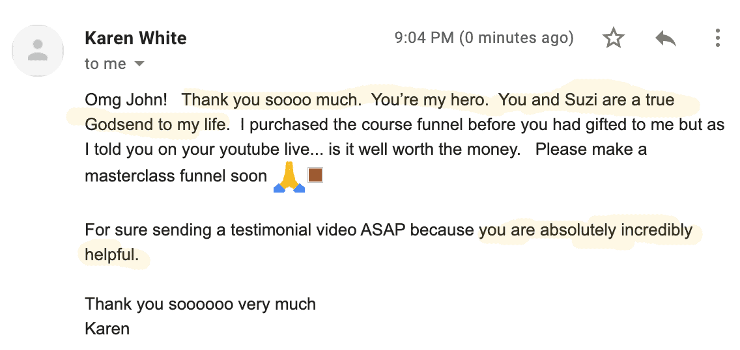Click the praying hands emoji
This screenshot has width=740, height=350.
(x=289, y=177)
